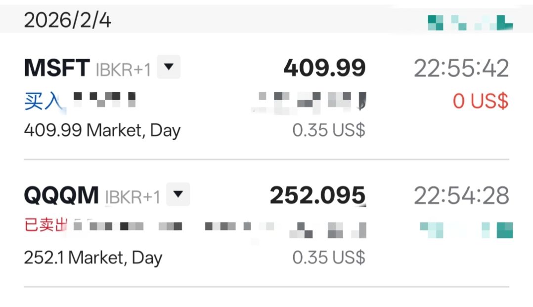Click the MSFT 0.35 US$ commission
The width and height of the screenshot is (533, 307).
pyautogui.click(x=329, y=130)
